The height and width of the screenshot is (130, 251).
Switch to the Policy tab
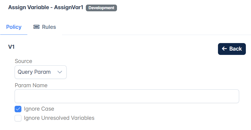[14, 27]
